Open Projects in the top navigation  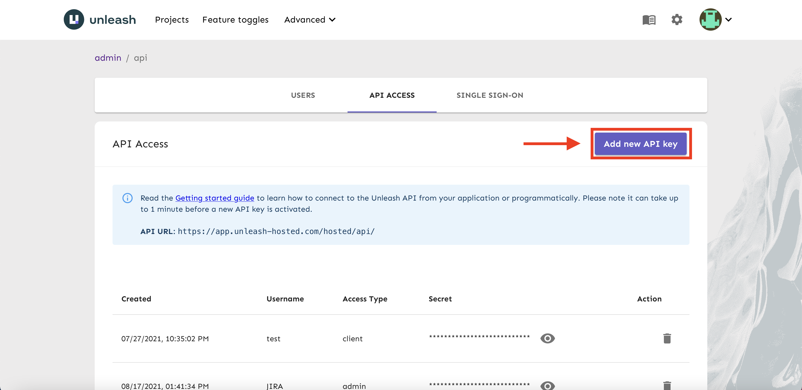[x=172, y=19]
